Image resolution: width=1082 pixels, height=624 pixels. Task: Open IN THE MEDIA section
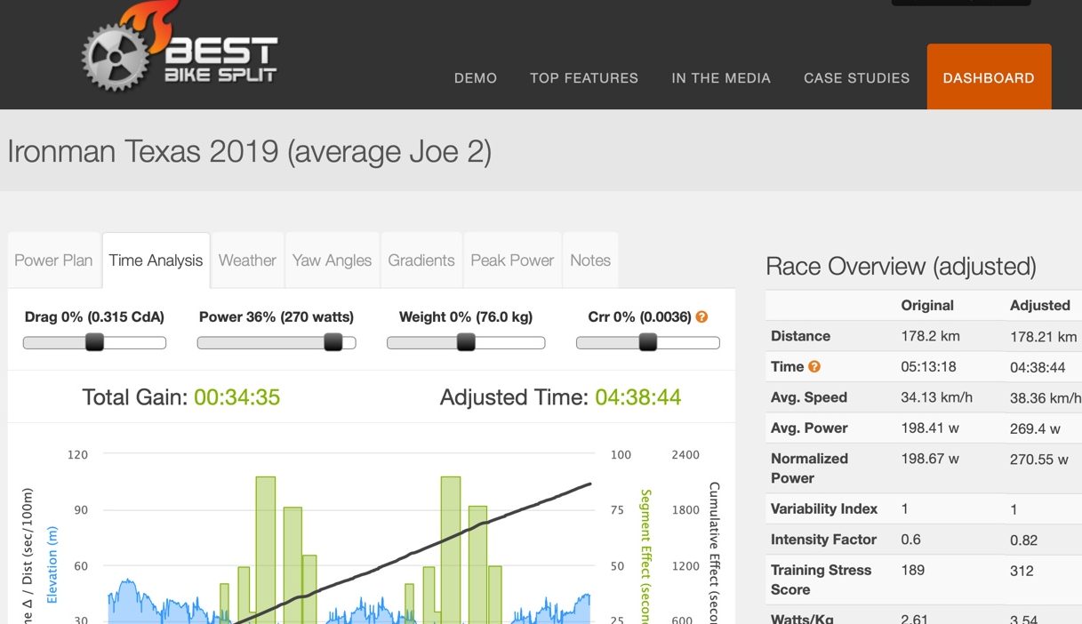[x=720, y=78]
